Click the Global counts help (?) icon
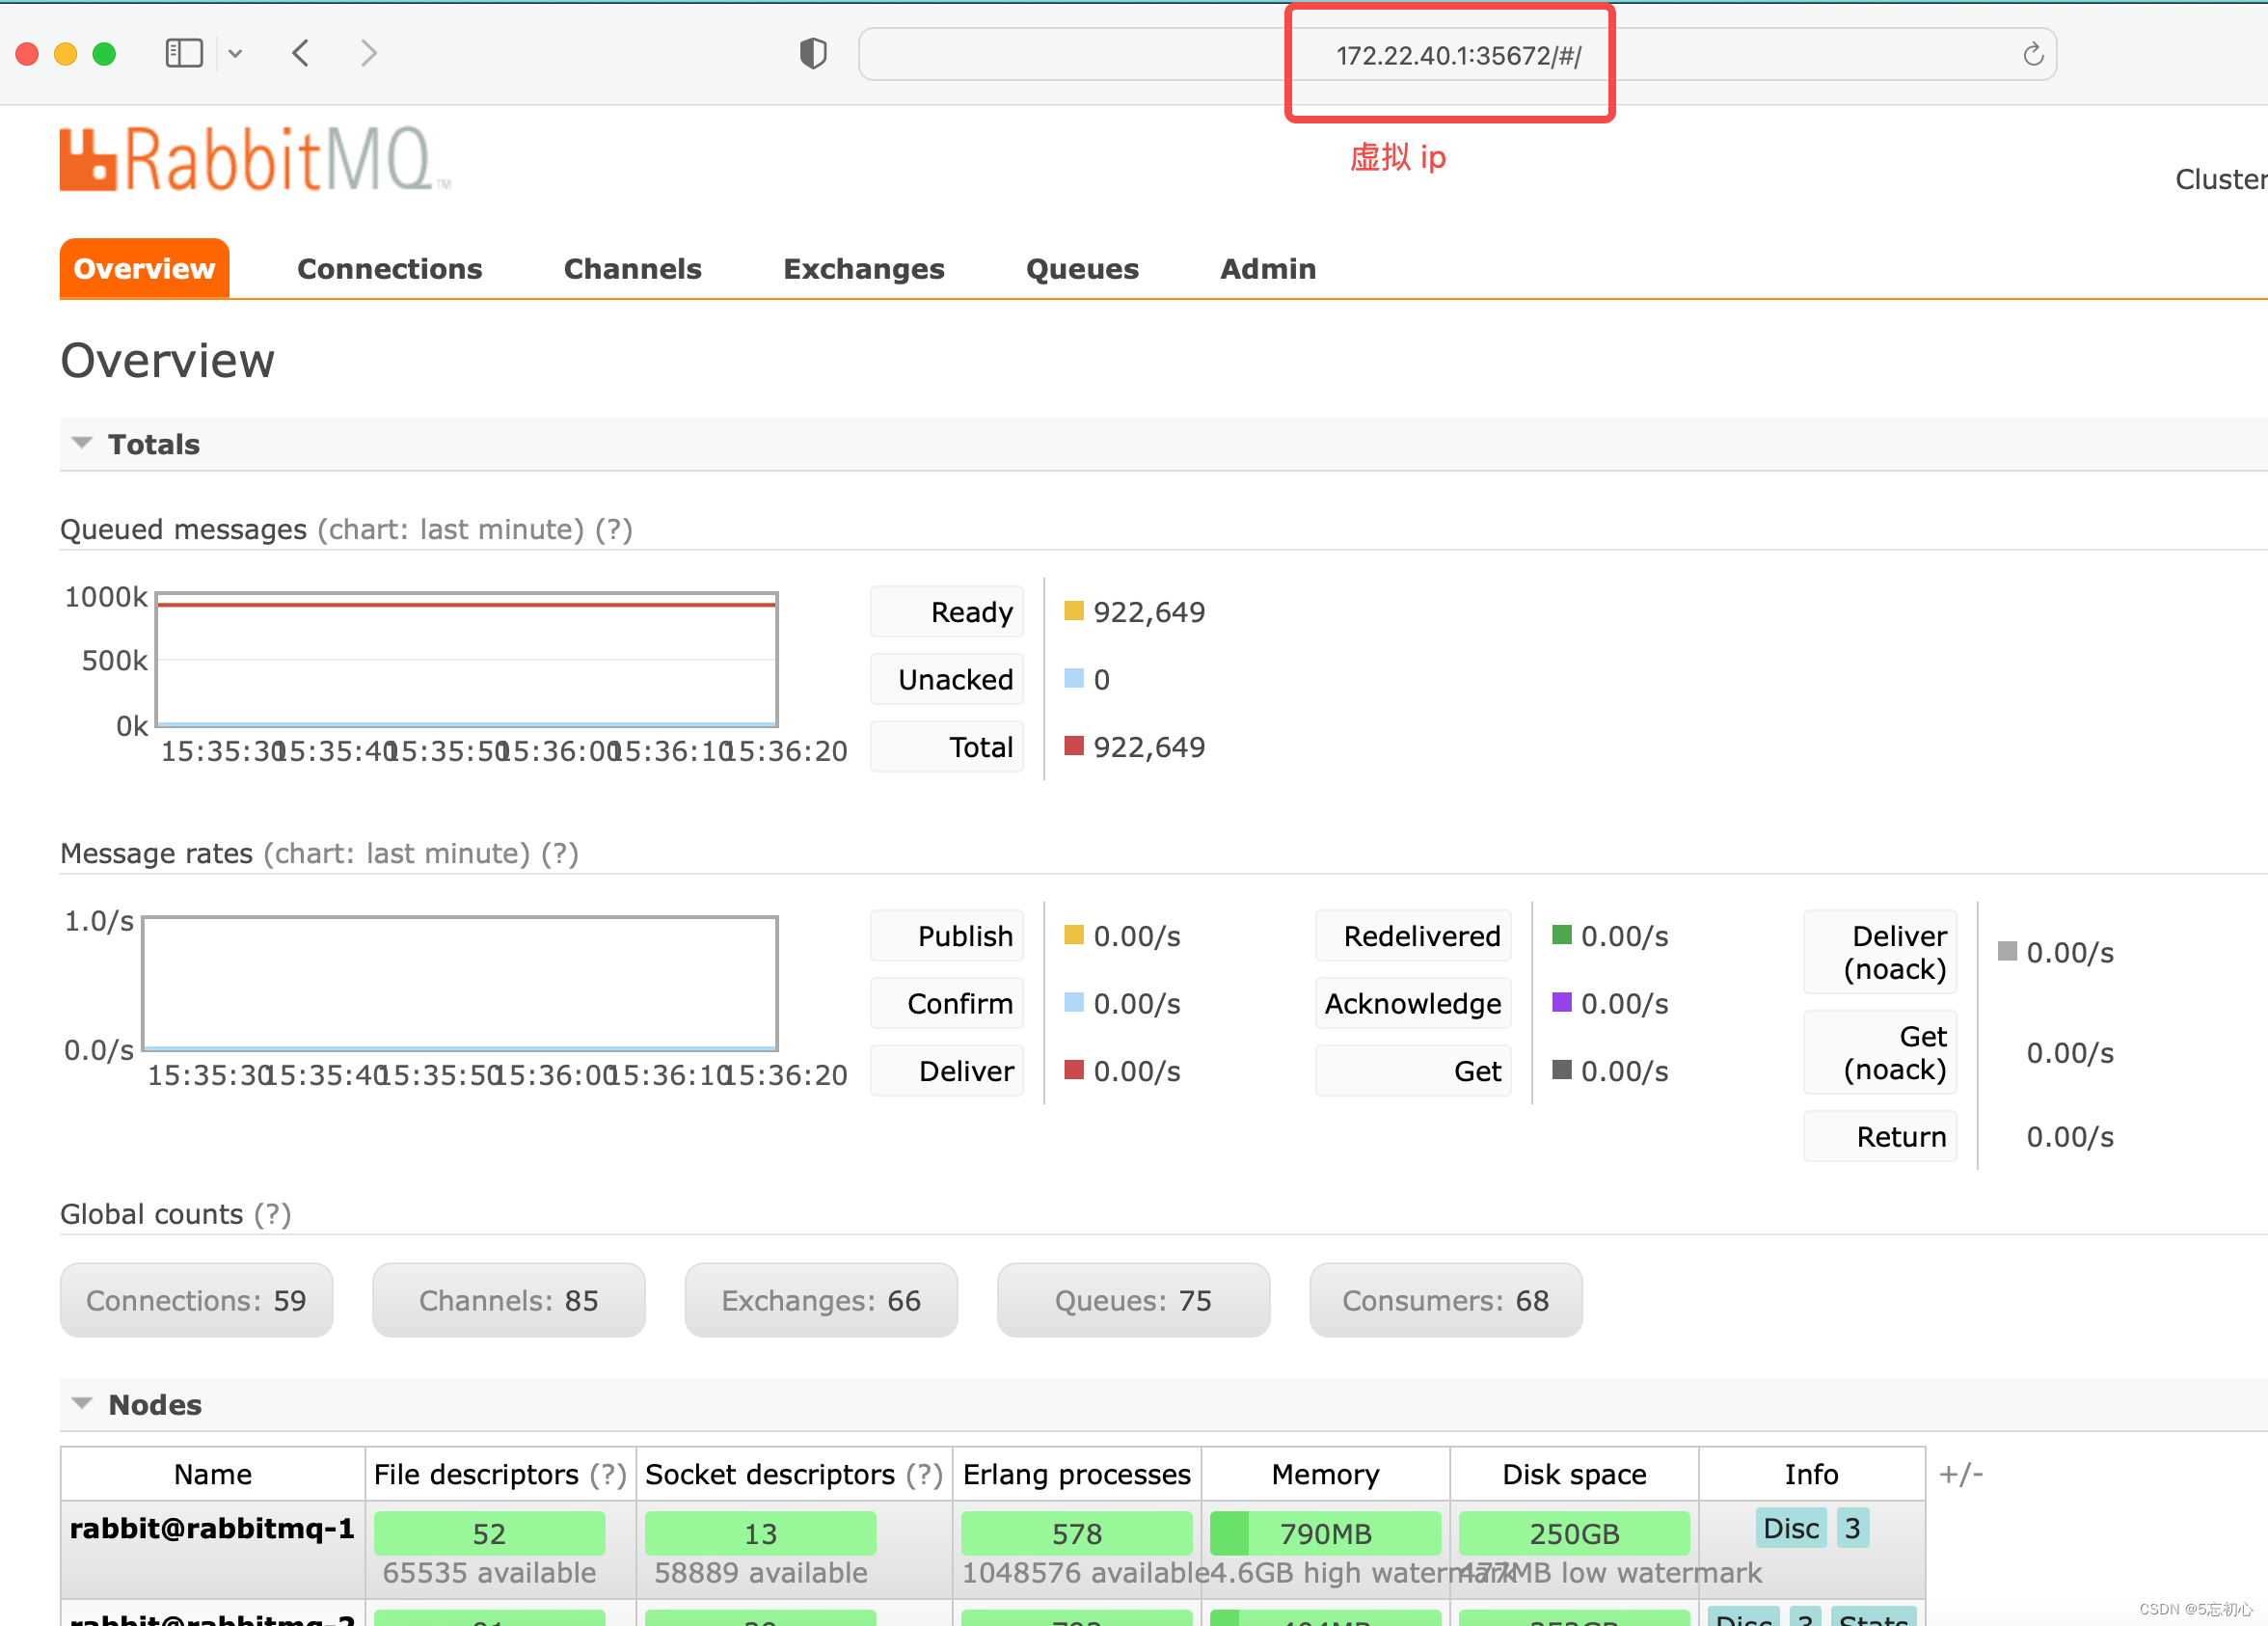This screenshot has height=1626, width=2268. click(272, 1214)
